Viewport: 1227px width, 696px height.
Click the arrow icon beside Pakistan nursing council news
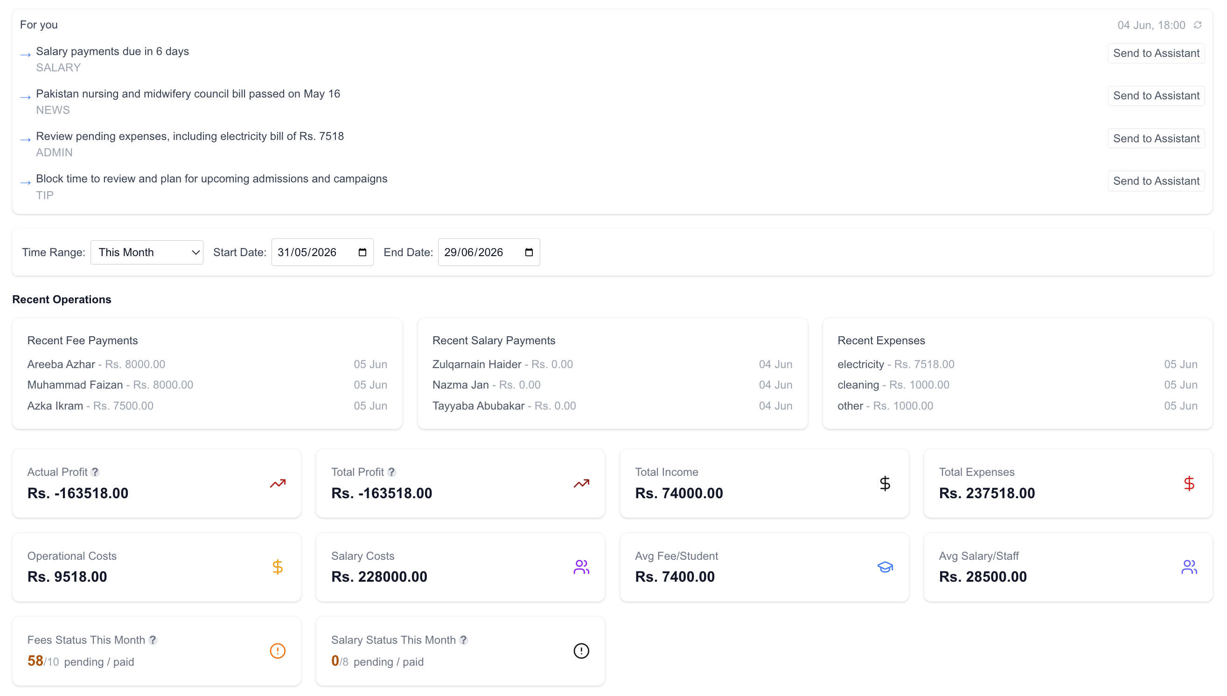point(25,97)
